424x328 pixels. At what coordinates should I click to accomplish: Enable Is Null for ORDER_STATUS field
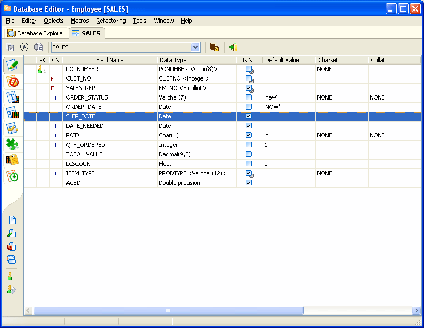249,97
